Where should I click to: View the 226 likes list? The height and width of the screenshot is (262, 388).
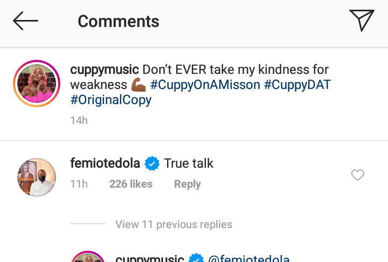coord(131,184)
